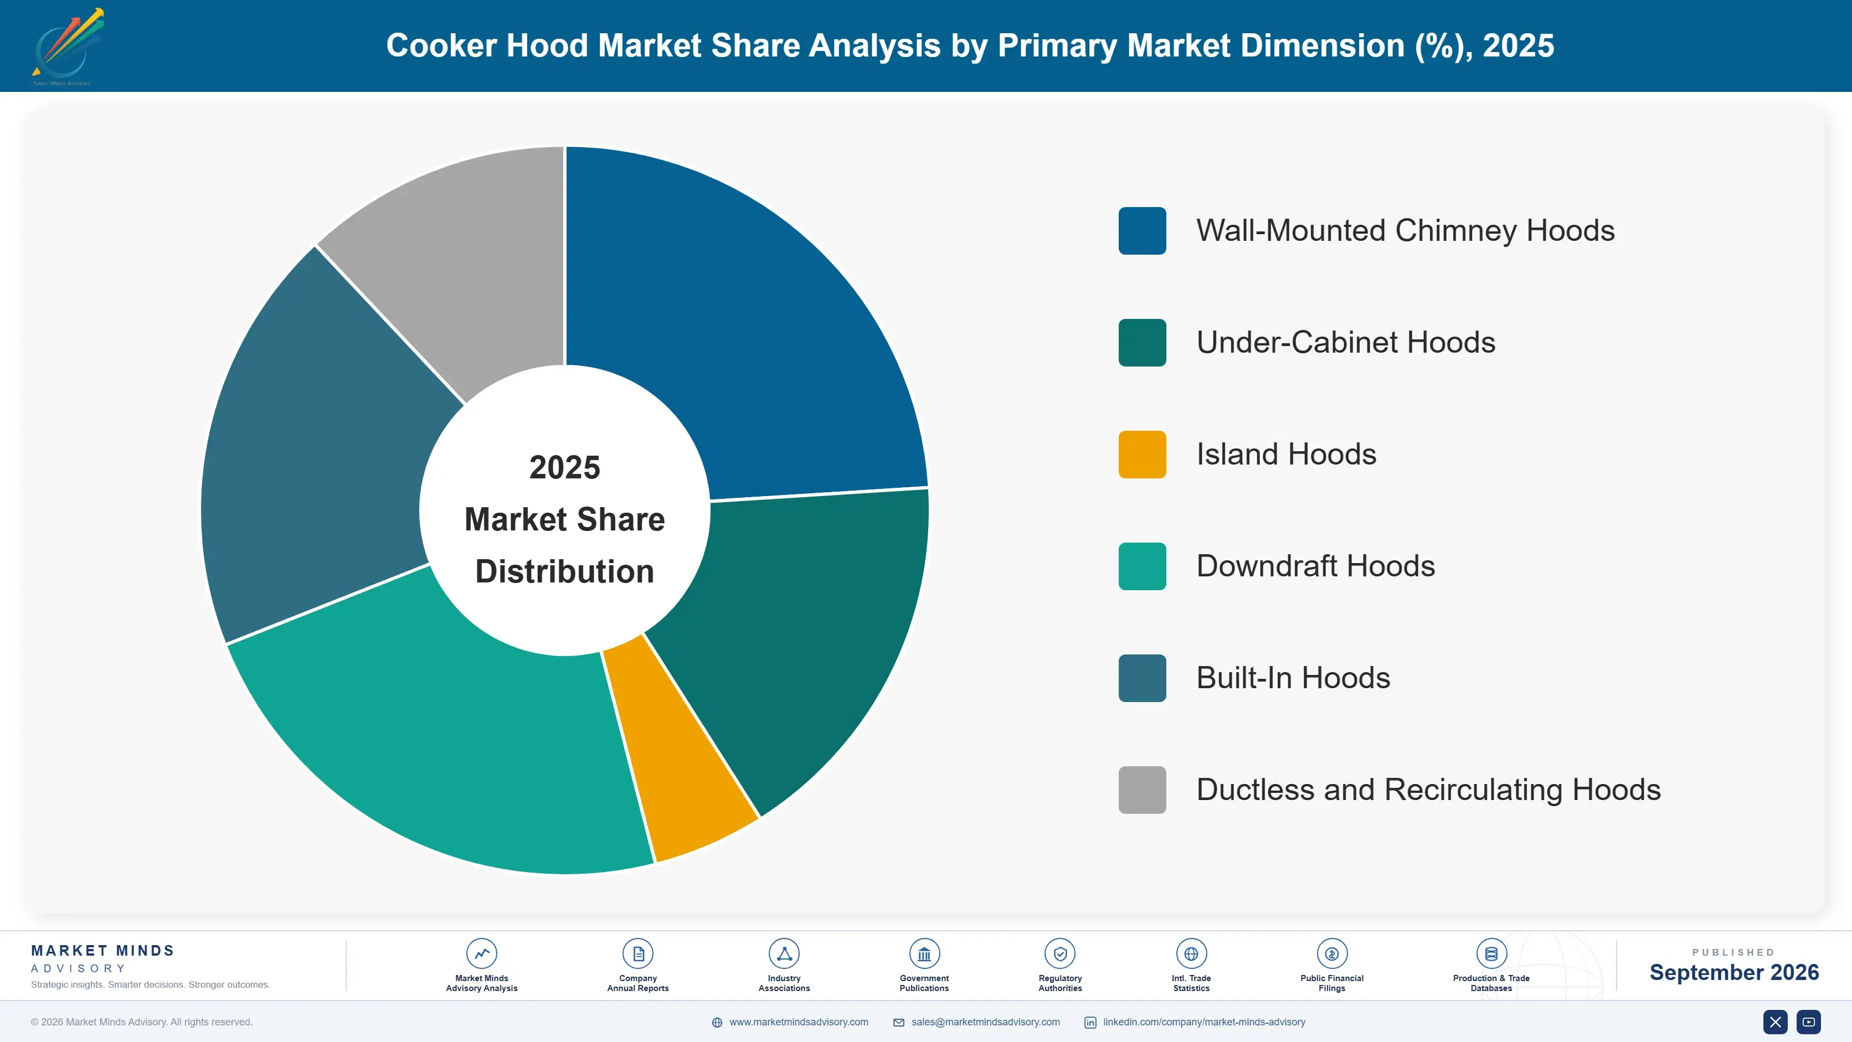Click the chart title text in header
1852x1042 pixels.
coord(970,46)
